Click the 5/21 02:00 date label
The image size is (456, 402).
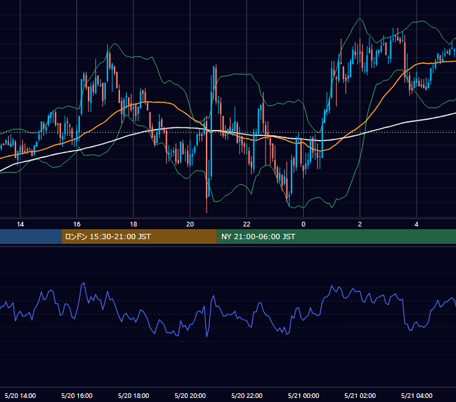point(360,395)
